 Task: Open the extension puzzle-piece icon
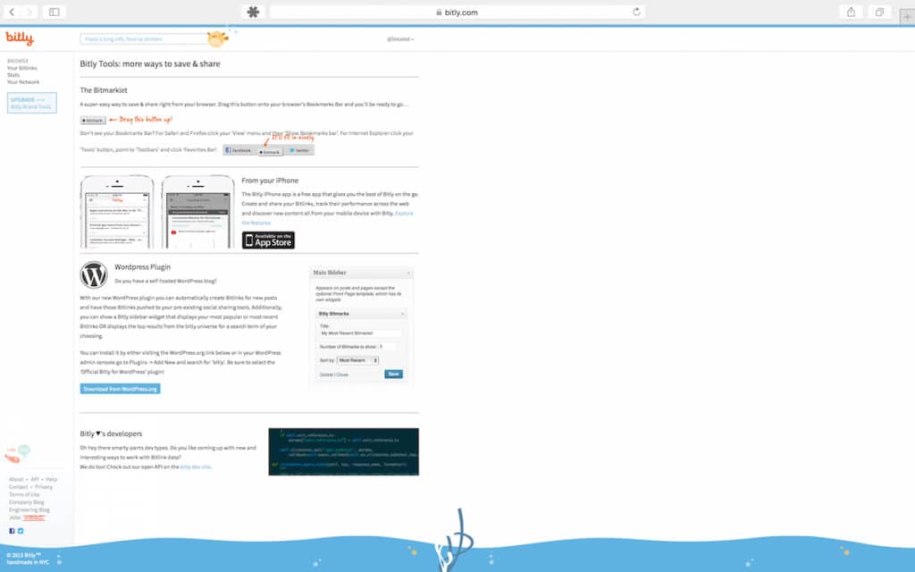tap(253, 12)
